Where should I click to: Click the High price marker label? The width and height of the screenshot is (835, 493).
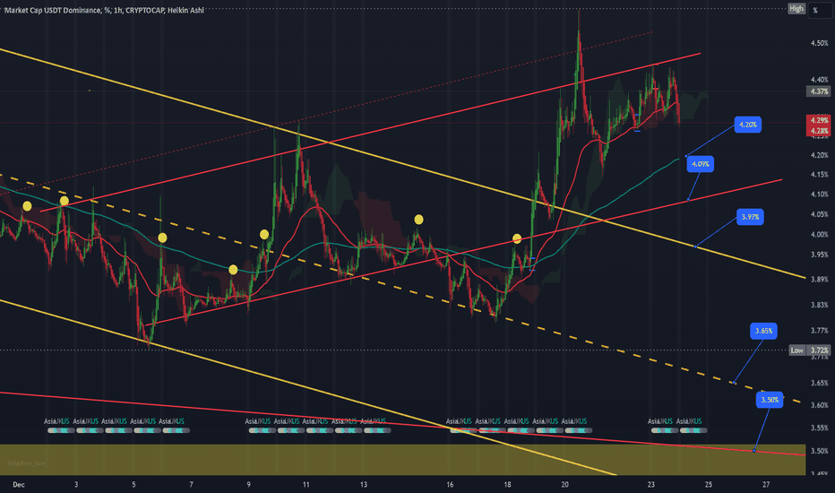coord(796,9)
